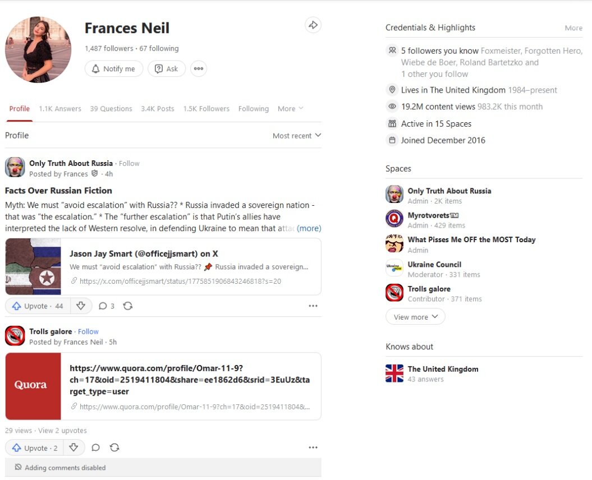Click the shield badge next to Posted by Frances

click(x=95, y=174)
